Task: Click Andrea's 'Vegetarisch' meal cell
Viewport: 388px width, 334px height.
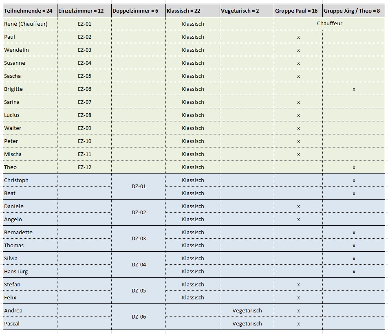Action: [247, 311]
